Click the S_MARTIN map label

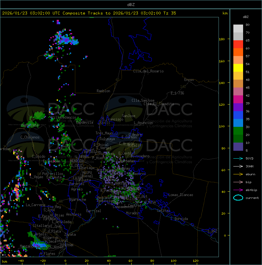point(119,183)
